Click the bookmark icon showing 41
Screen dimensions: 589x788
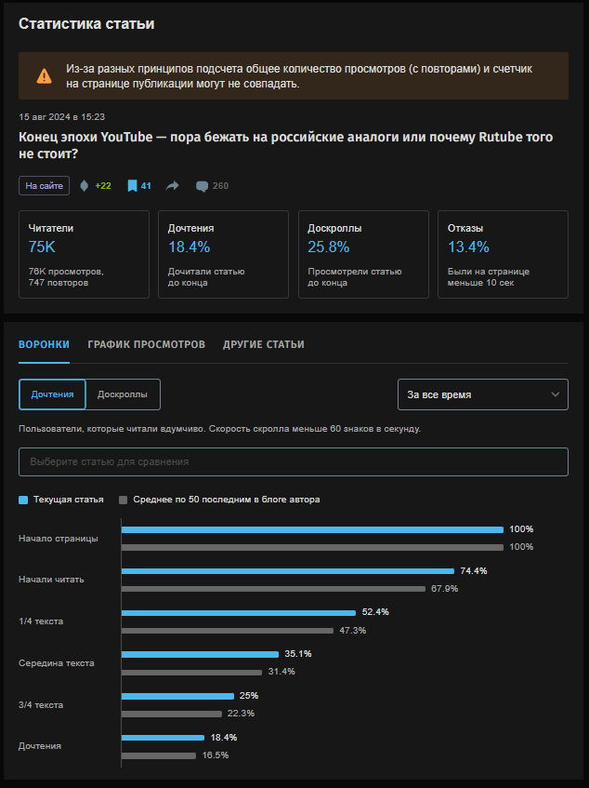coord(133,186)
